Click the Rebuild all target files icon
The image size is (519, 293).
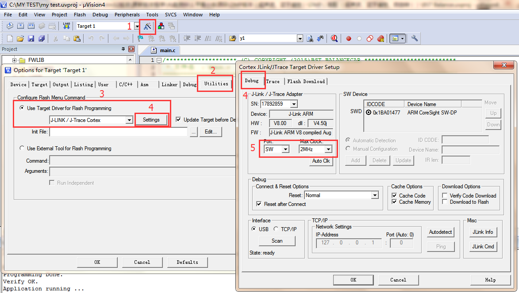(x=31, y=26)
